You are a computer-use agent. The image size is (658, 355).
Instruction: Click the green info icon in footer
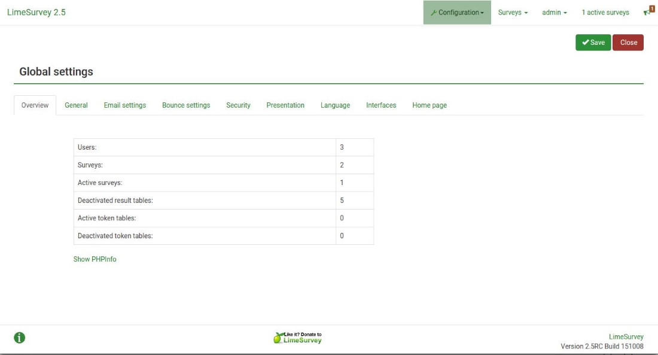(20, 338)
